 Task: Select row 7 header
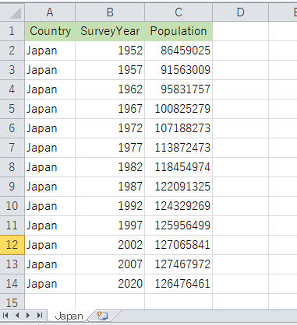12,148
